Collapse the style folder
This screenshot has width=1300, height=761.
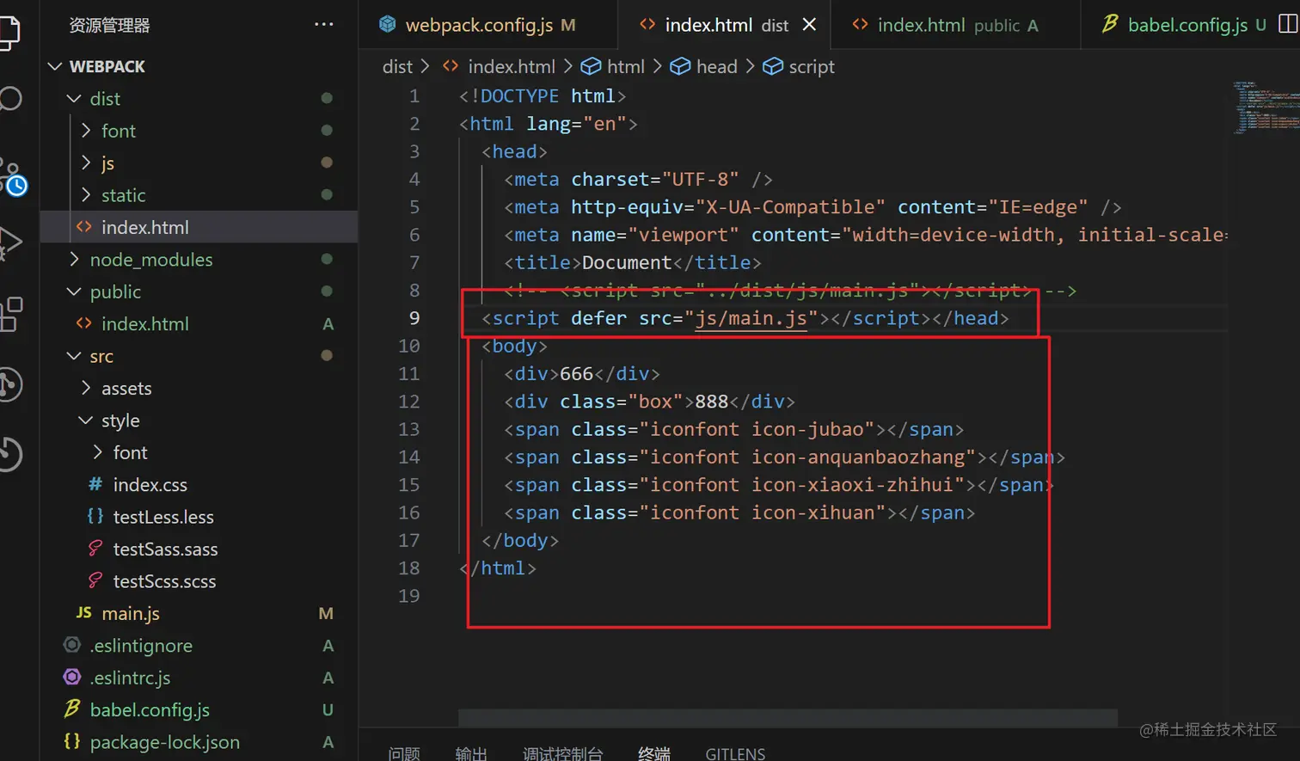click(86, 420)
